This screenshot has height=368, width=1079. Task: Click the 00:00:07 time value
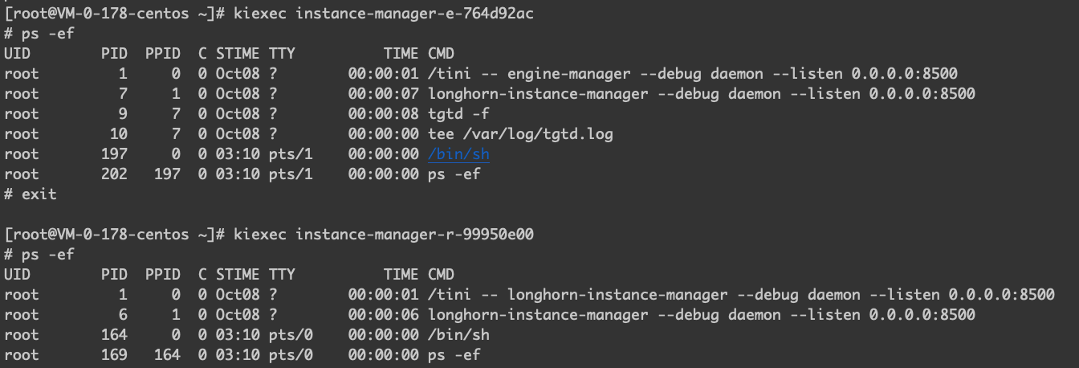click(383, 94)
